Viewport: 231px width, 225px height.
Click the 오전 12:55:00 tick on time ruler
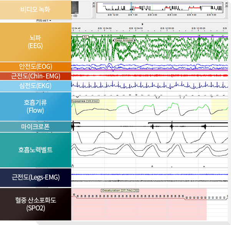tap(167, 28)
